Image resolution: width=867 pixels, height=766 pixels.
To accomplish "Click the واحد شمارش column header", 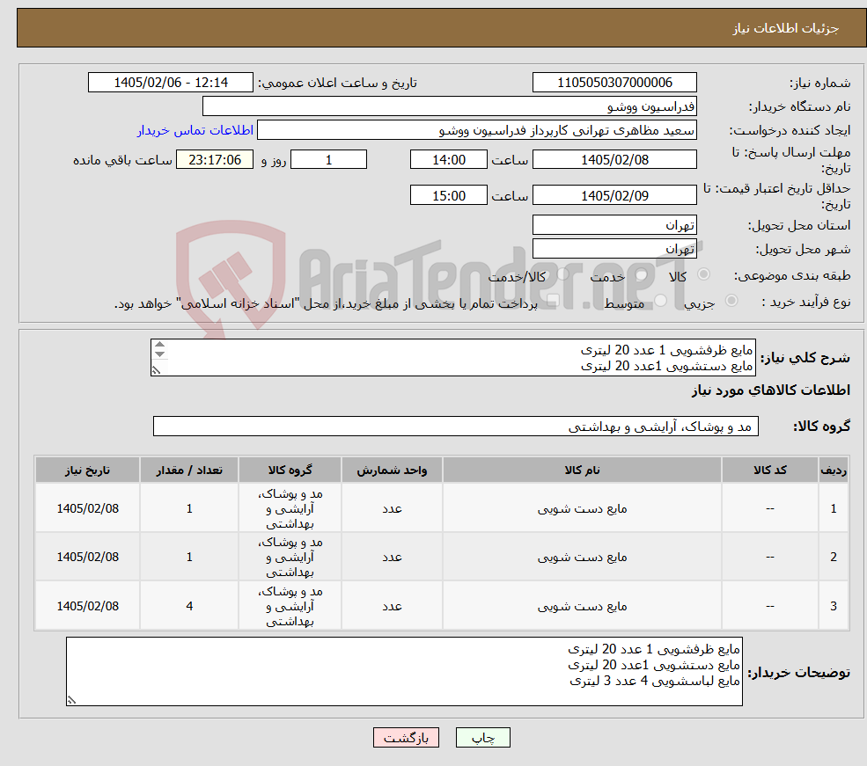I will tap(392, 470).
